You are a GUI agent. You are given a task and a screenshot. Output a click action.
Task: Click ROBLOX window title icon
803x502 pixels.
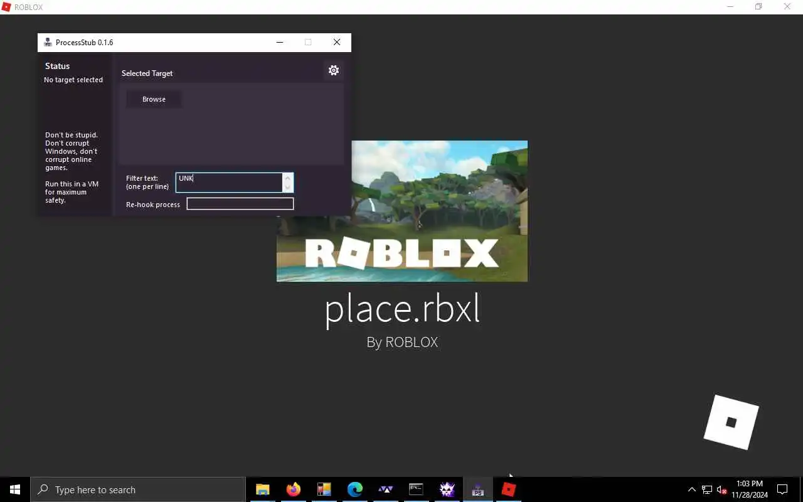7,7
